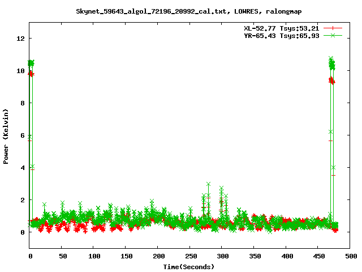The width and height of the screenshot is (362, 272).
Task: Click the green YR legend line sample
Action: 333,35
